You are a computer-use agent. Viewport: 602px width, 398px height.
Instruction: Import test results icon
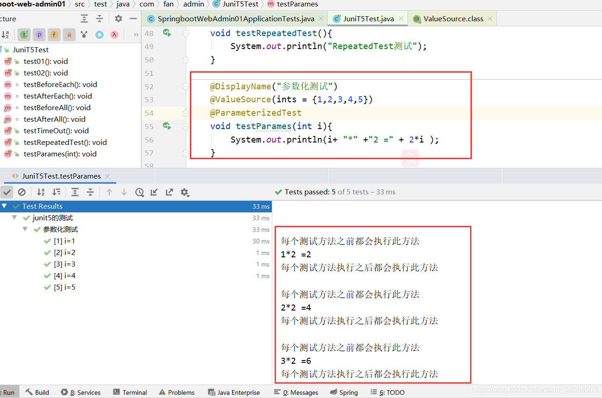point(154,192)
